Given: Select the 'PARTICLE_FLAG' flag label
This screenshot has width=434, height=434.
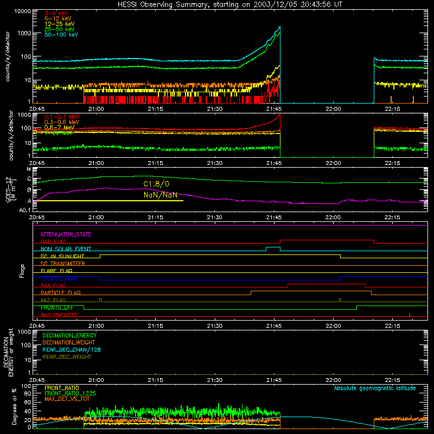Looking at the screenshot, I should (x=61, y=293).
